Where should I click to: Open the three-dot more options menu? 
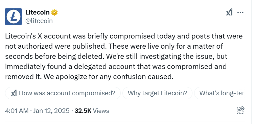click(240, 13)
